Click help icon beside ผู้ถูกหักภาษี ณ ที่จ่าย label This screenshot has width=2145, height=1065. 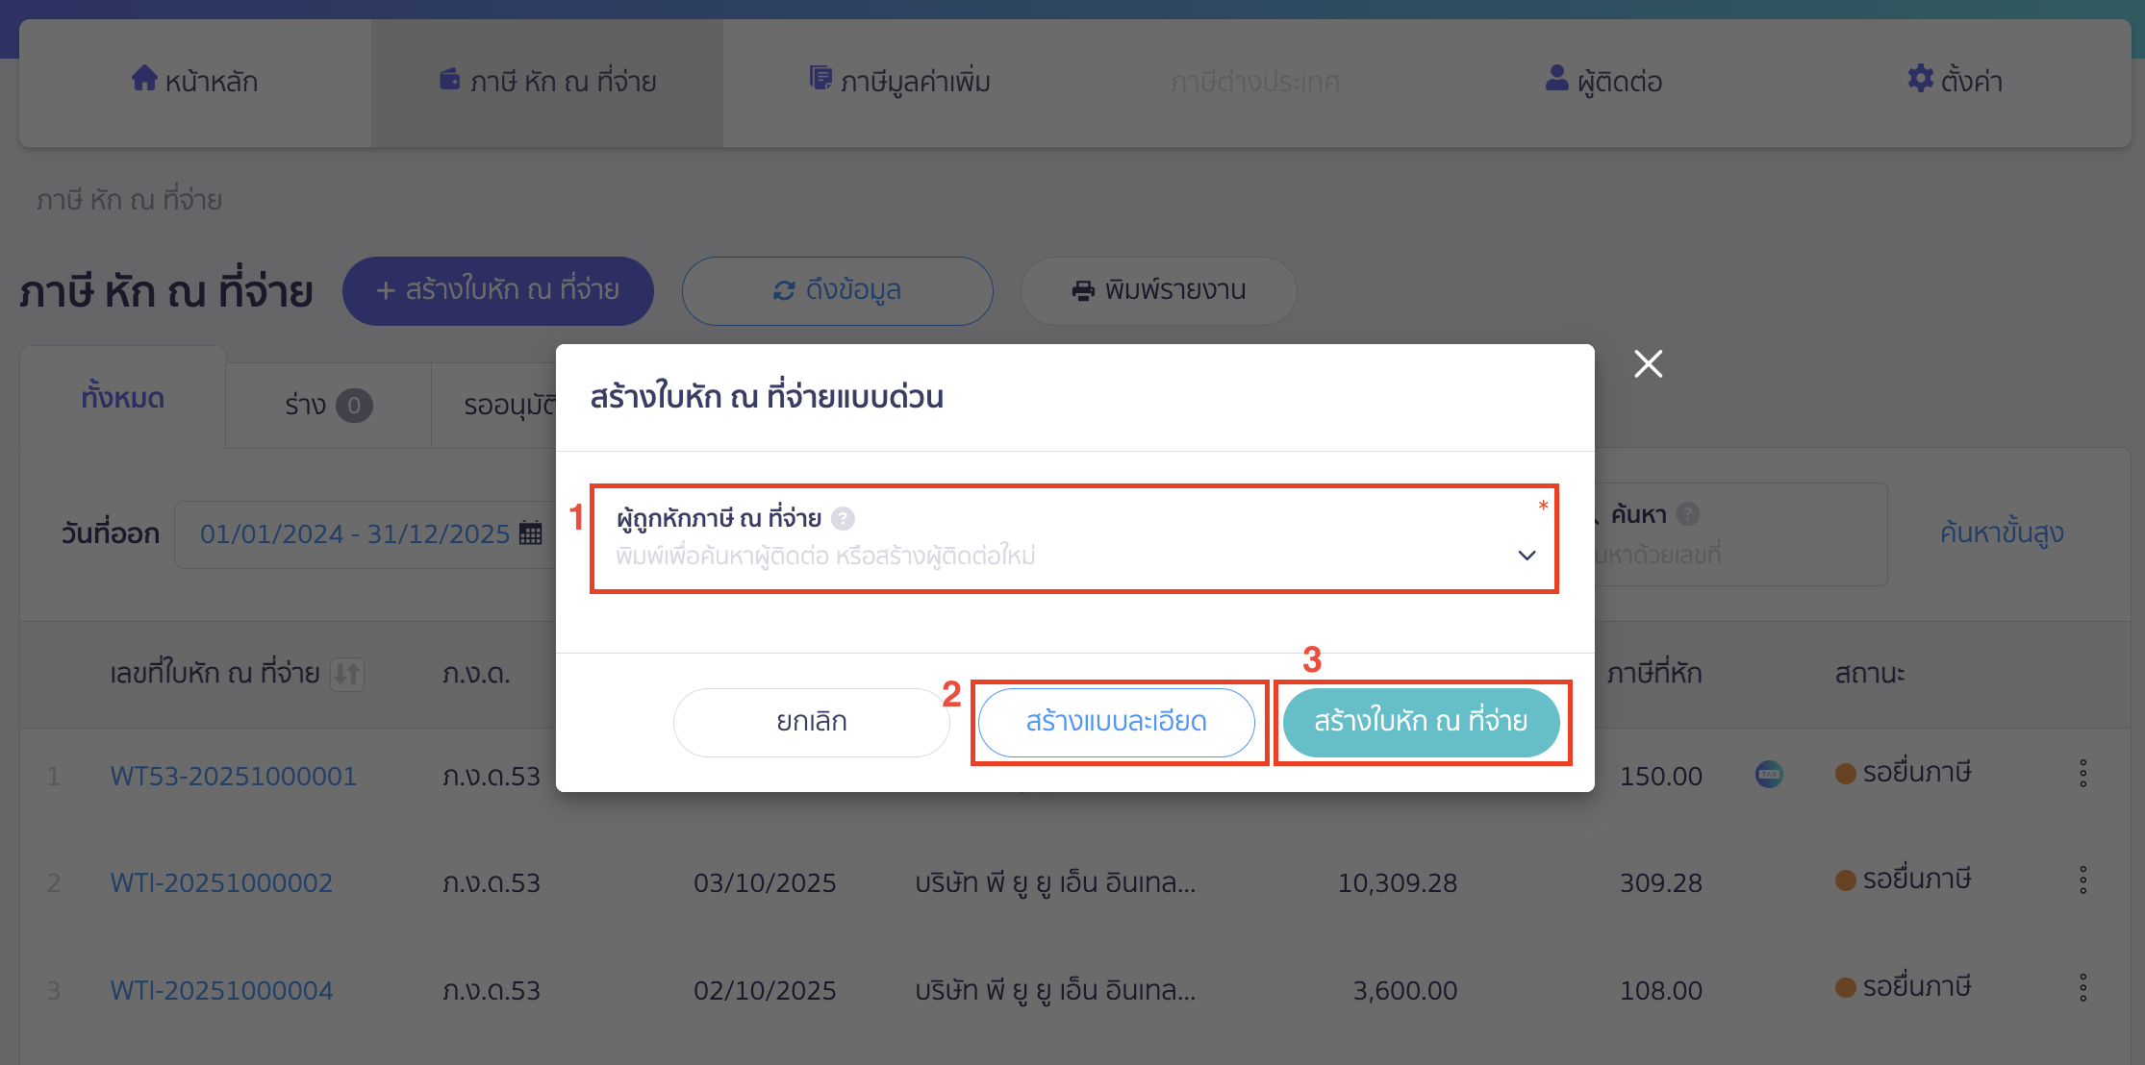844,518
